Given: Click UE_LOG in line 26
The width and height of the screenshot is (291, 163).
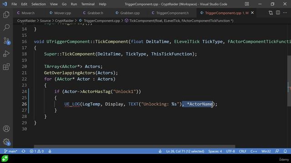Looking at the screenshot, I should (72, 104).
